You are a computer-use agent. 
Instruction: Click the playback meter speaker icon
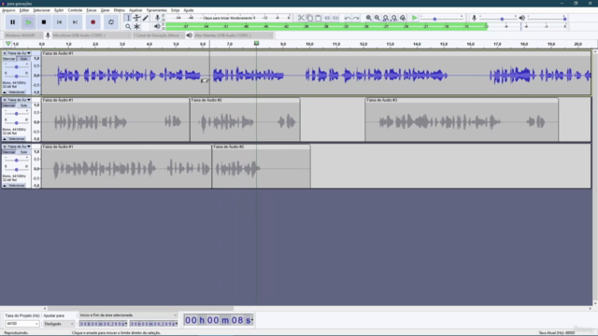pyautogui.click(x=157, y=26)
